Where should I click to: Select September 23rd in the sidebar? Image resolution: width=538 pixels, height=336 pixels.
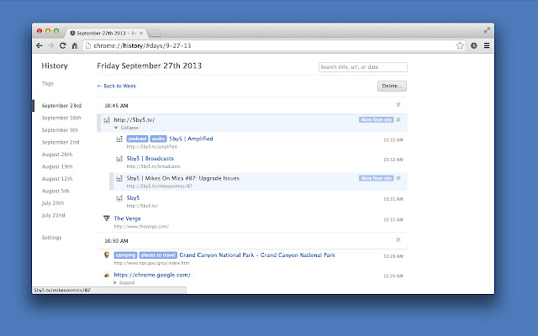(x=61, y=106)
